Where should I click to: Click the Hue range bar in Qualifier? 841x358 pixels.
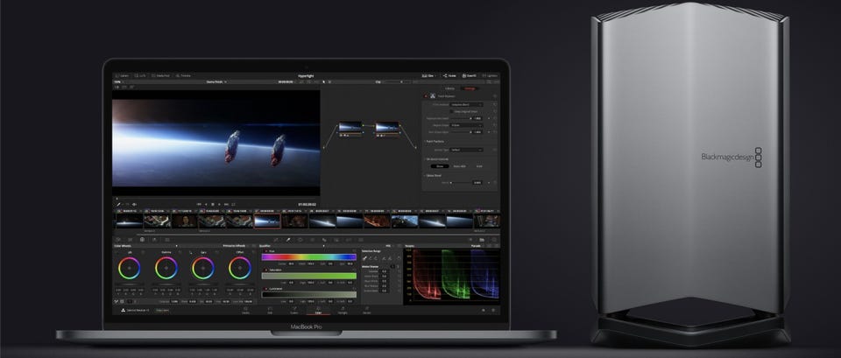click(x=309, y=256)
